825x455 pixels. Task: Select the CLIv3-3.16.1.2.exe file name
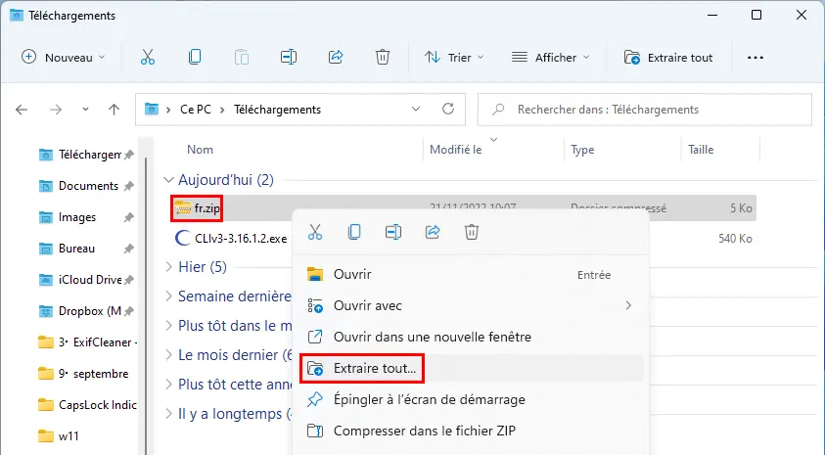pyautogui.click(x=241, y=239)
